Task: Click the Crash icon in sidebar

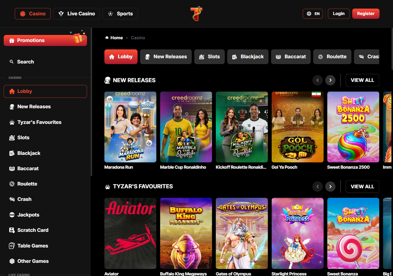Action: coord(12,199)
